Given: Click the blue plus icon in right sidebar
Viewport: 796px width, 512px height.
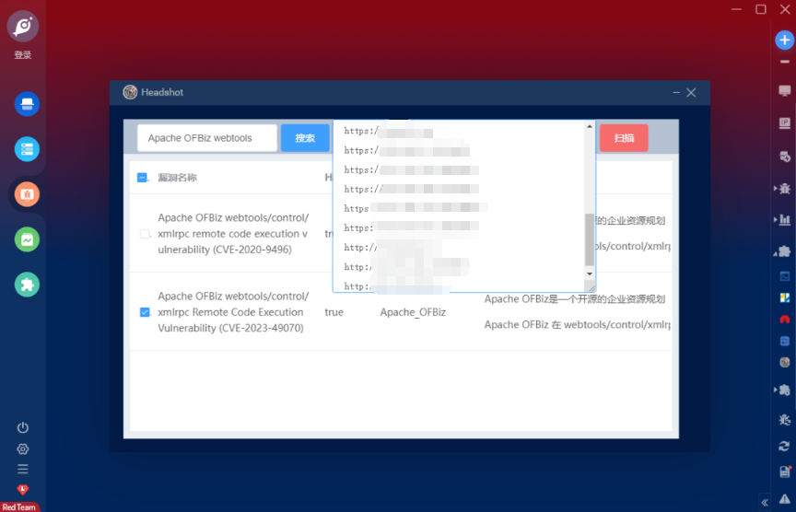Looking at the screenshot, I should coord(784,41).
